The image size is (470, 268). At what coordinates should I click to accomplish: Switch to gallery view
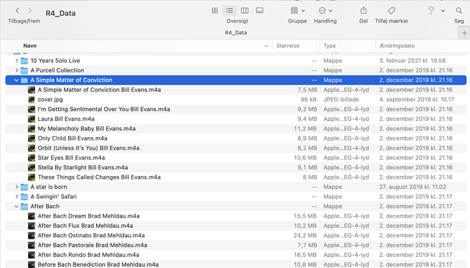pos(260,10)
